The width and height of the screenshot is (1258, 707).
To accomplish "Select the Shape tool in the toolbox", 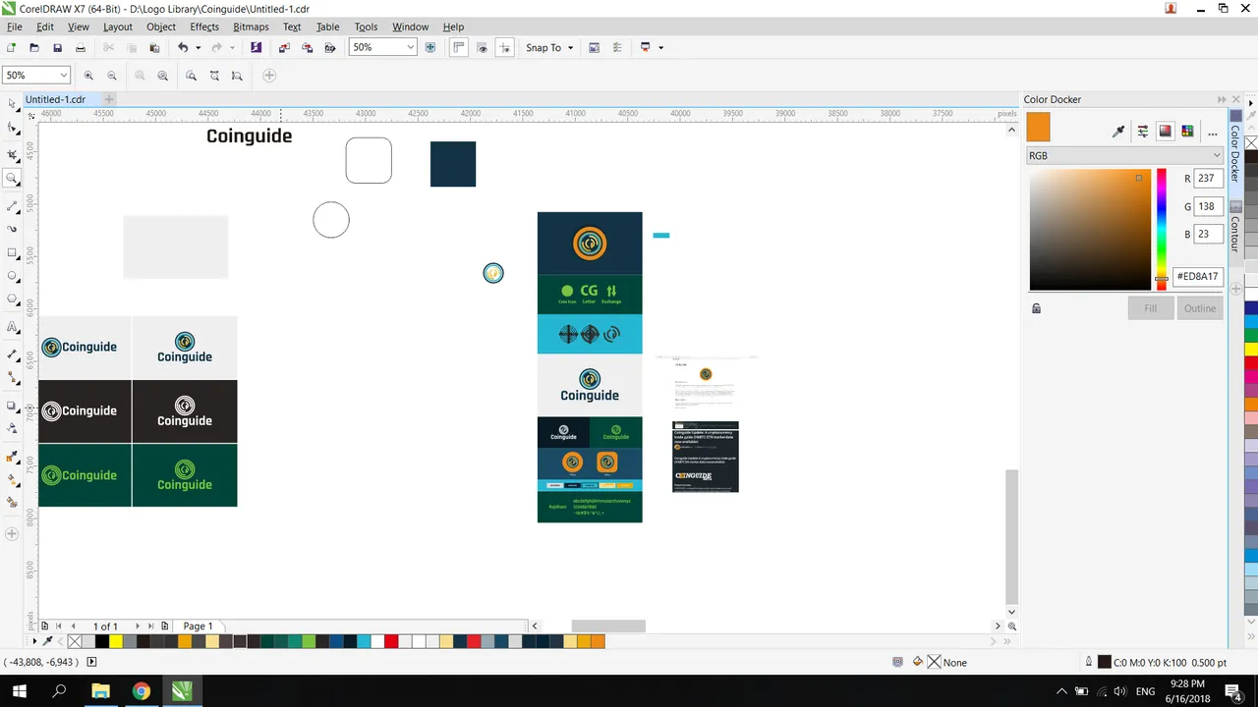I will tap(12, 128).
